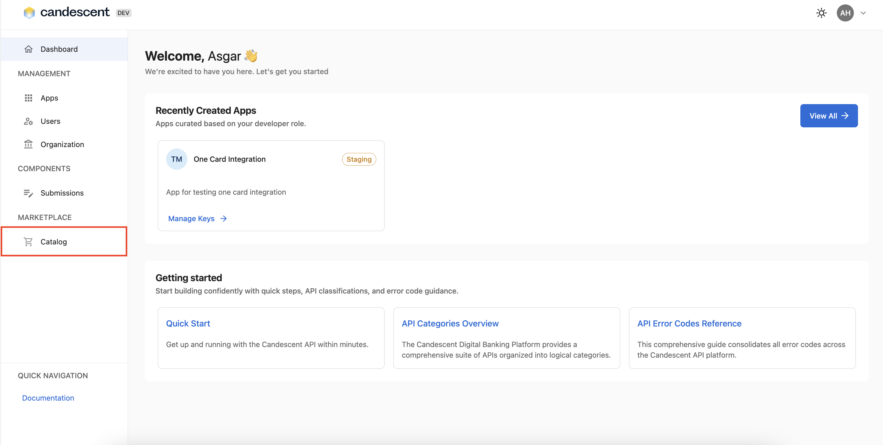Select the Apps grid icon

tap(29, 98)
